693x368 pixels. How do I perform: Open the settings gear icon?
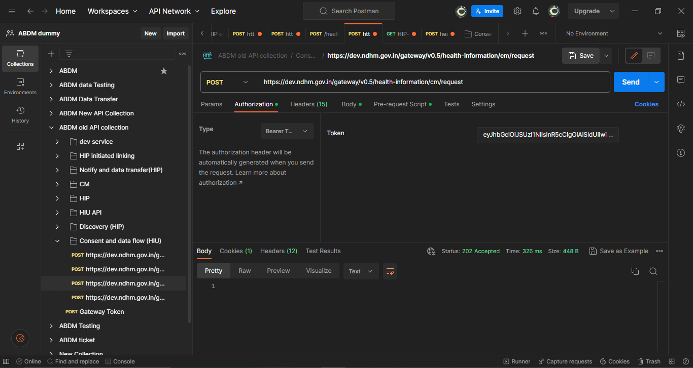[517, 11]
